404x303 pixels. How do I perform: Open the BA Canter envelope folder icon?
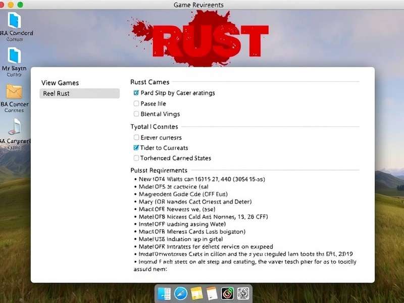pyautogui.click(x=14, y=91)
